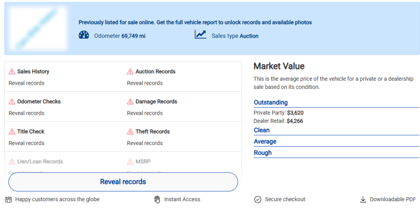This screenshot has width=420, height=209.
Task: Click the Instant Access label
Action: click(x=182, y=199)
